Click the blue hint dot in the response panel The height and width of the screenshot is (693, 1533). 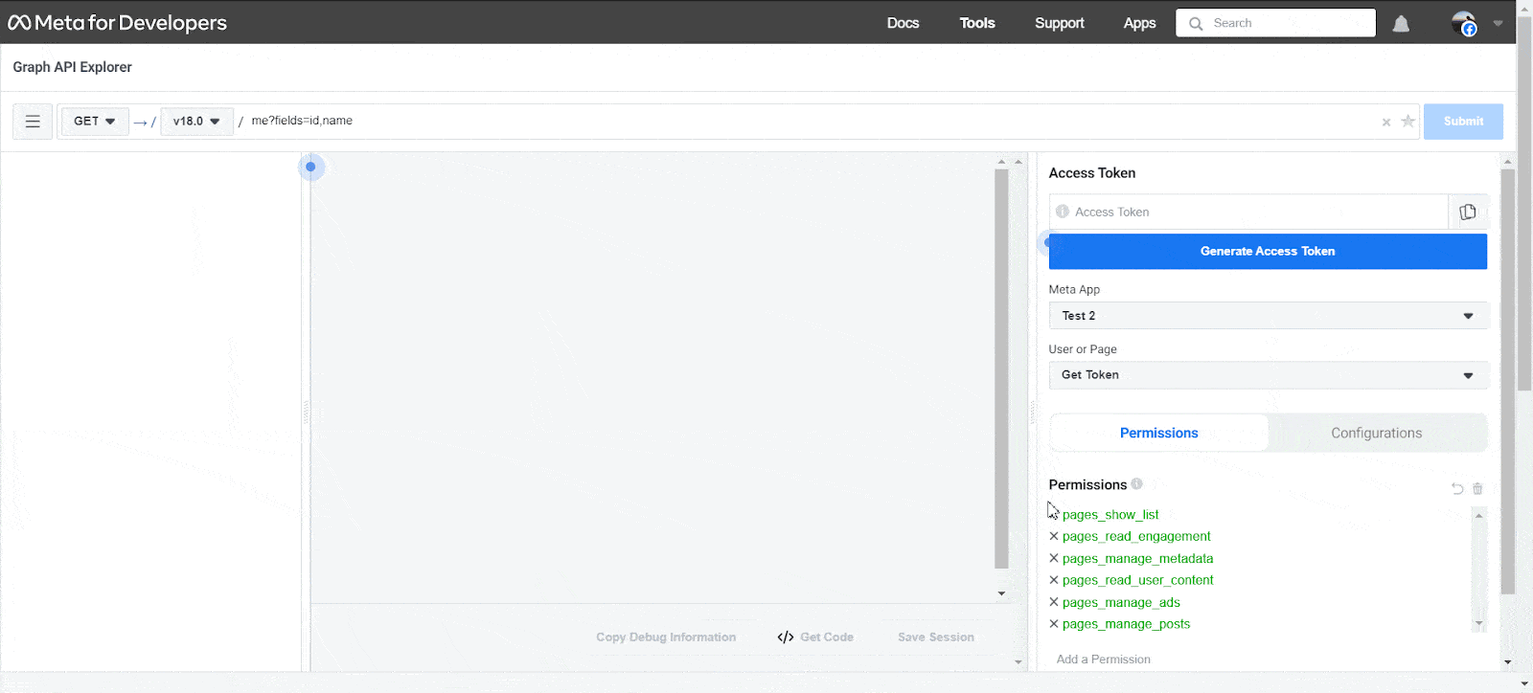(x=310, y=167)
